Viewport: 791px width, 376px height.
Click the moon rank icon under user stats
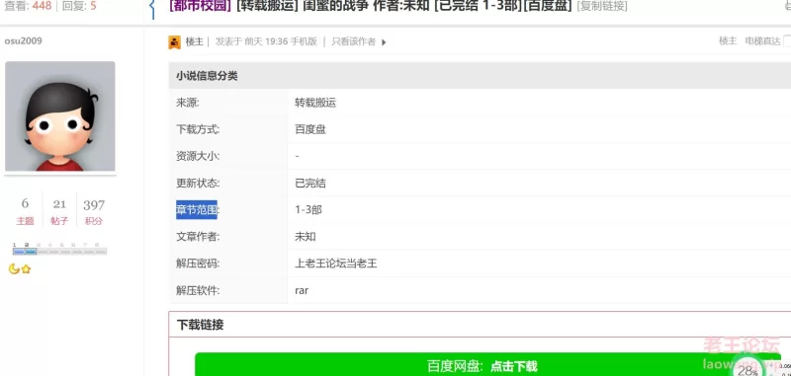14,269
